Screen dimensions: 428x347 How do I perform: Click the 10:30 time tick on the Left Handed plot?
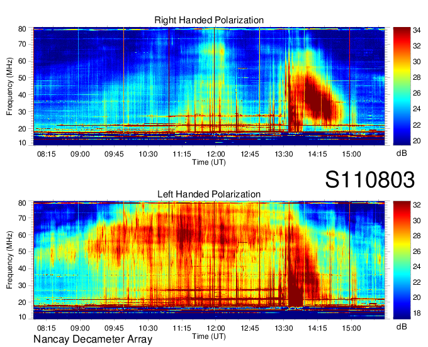[x=148, y=328]
